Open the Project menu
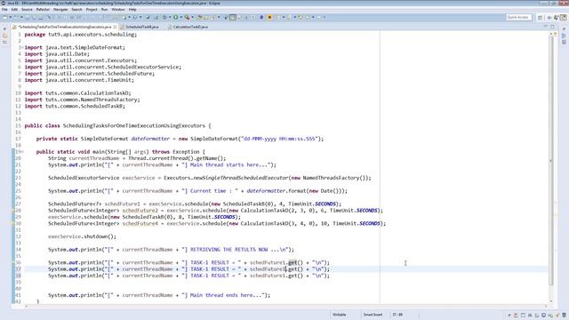The image size is (569, 320). click(92, 10)
